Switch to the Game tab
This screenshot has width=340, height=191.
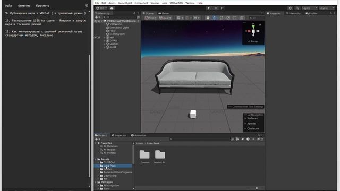(x=164, y=13)
